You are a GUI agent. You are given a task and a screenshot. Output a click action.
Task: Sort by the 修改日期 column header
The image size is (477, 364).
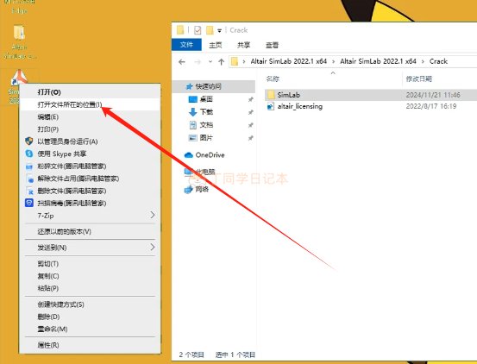[419, 79]
